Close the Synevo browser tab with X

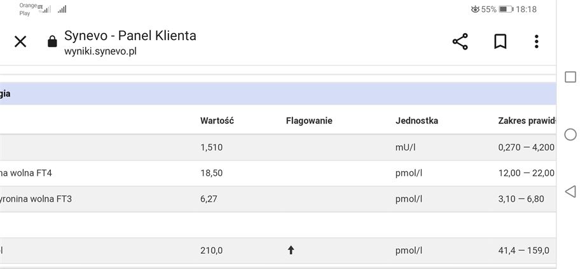coord(20,42)
